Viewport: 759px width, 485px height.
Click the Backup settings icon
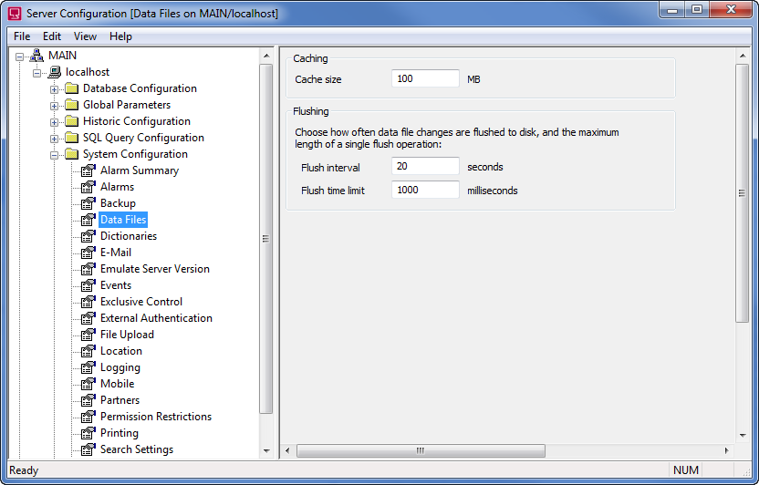(x=88, y=203)
